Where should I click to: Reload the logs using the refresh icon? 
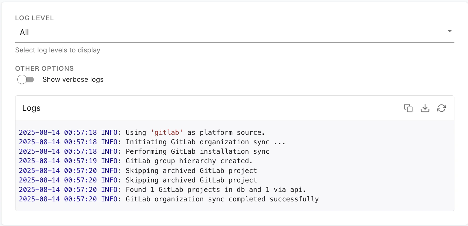441,108
